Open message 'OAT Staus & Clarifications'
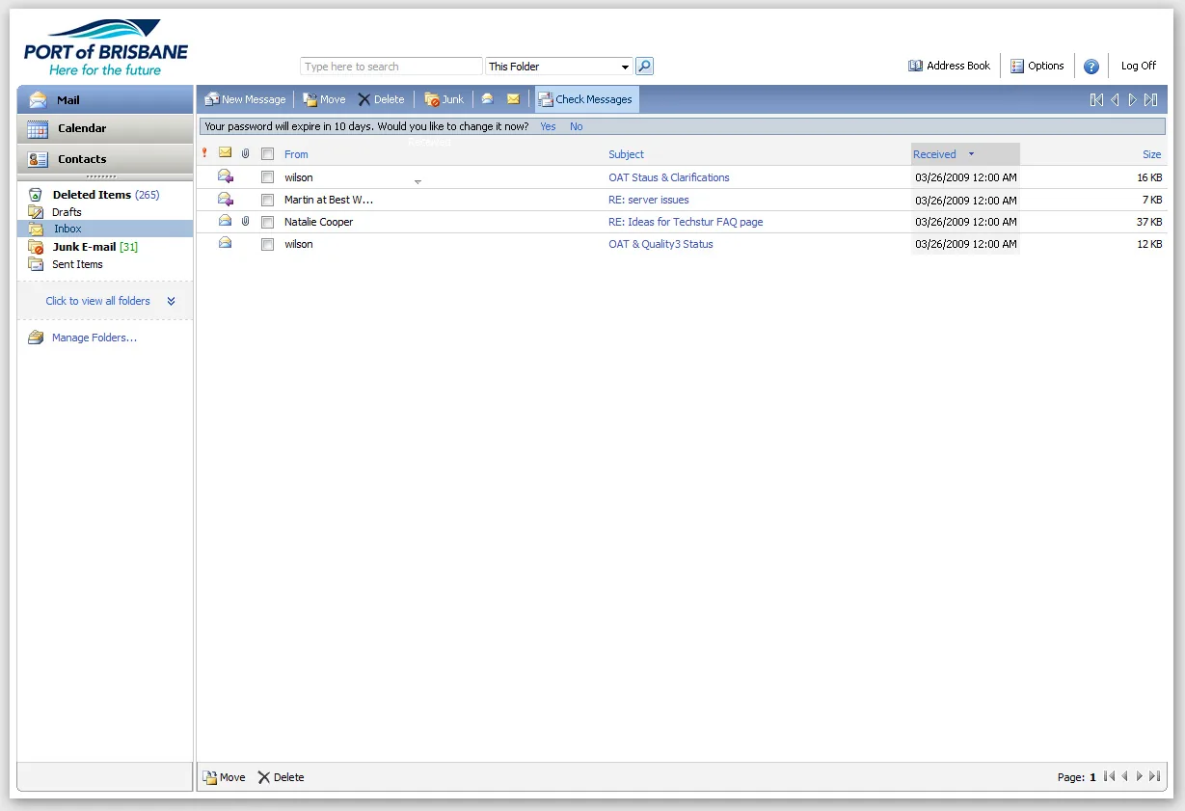1185x811 pixels. 669,177
